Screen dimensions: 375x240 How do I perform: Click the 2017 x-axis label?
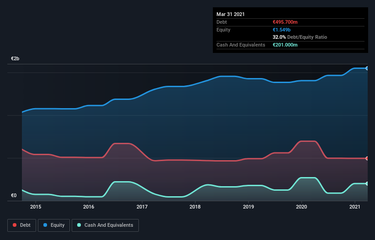point(142,207)
